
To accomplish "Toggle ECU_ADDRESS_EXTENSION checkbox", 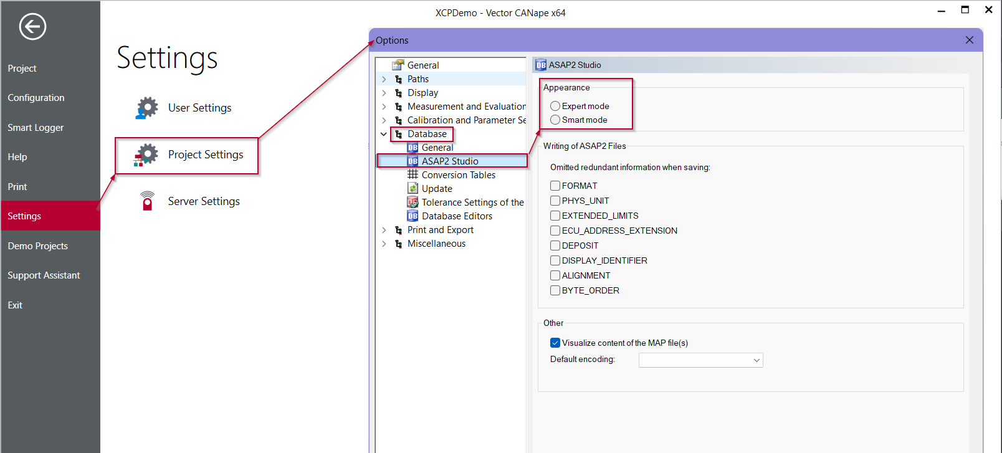I will point(555,231).
